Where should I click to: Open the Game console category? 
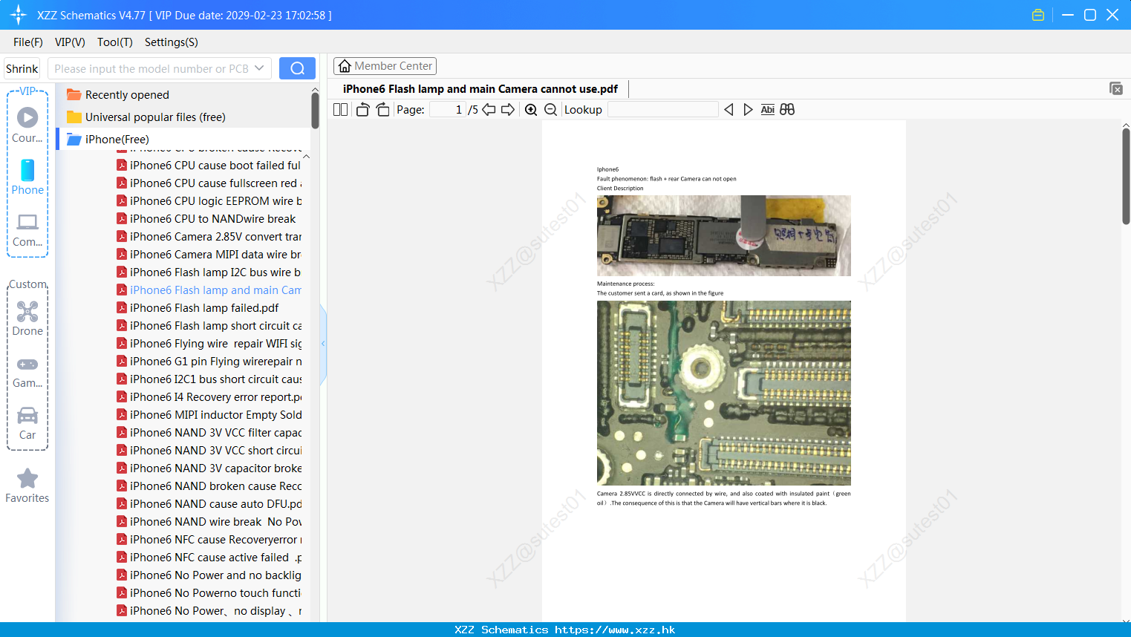pos(27,371)
